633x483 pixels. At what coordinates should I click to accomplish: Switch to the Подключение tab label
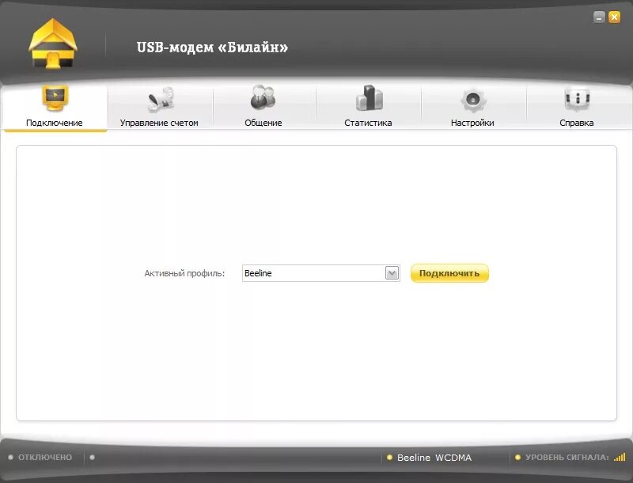tap(54, 123)
